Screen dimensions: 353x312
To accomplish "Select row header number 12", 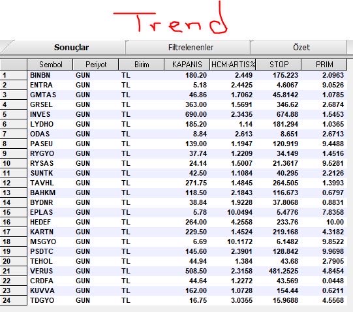I will 14,183.
